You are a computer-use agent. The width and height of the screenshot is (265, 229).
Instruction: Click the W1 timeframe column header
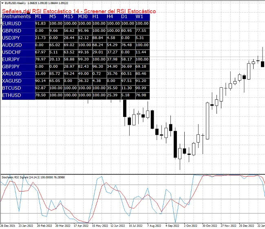[139, 17]
